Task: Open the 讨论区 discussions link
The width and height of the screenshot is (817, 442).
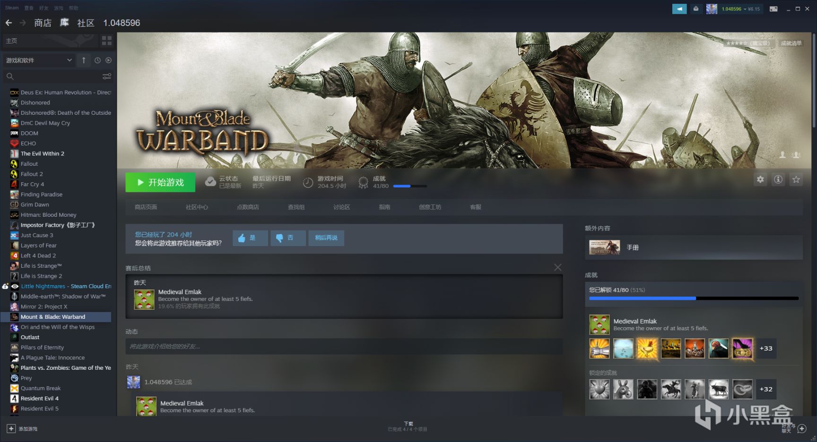Action: 341,207
